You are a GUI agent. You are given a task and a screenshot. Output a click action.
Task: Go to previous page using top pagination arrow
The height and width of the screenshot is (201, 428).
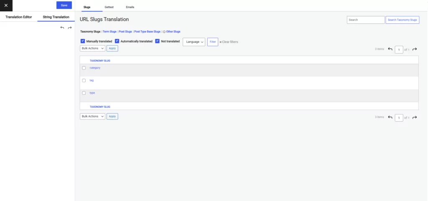(390, 49)
